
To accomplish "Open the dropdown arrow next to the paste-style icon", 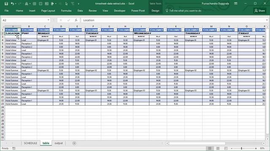I will point(56,4).
